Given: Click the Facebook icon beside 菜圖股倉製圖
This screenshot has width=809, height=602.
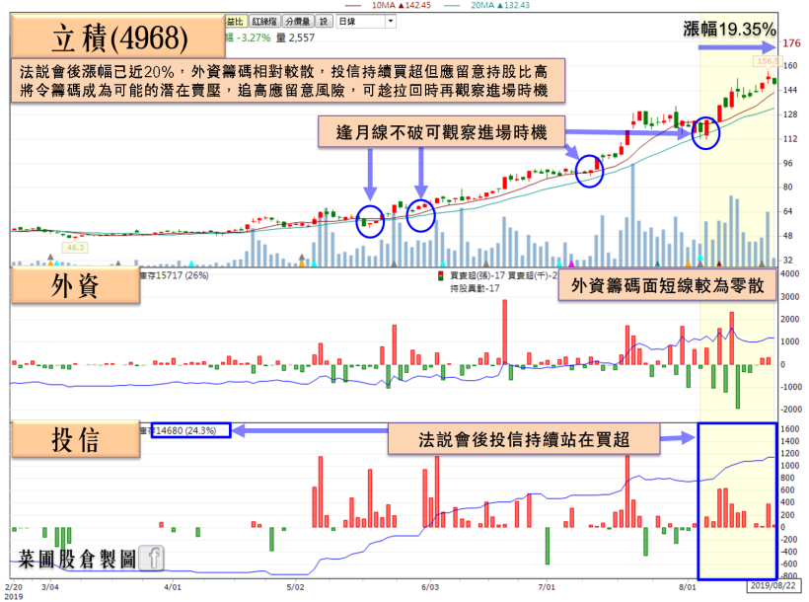Looking at the screenshot, I should [153, 558].
